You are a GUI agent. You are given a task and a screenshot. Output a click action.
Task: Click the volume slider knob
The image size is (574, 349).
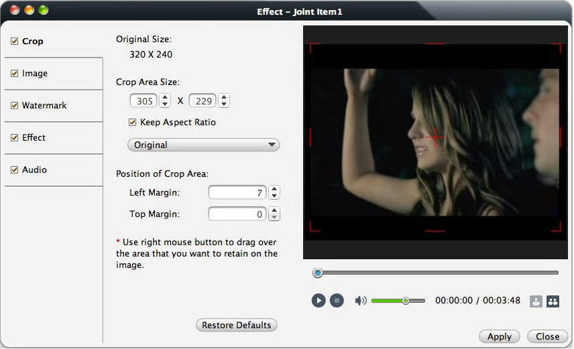coord(406,301)
